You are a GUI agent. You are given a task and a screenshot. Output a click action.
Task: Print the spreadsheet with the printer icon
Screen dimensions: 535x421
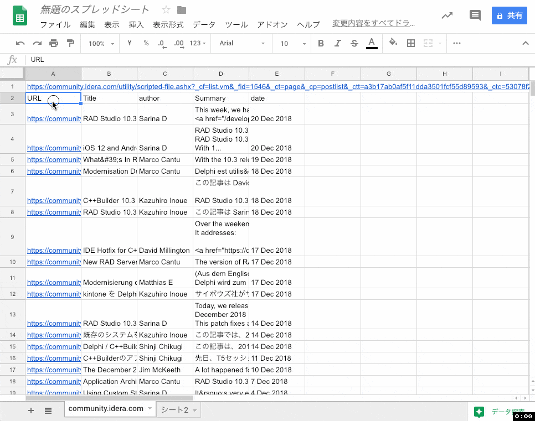54,43
